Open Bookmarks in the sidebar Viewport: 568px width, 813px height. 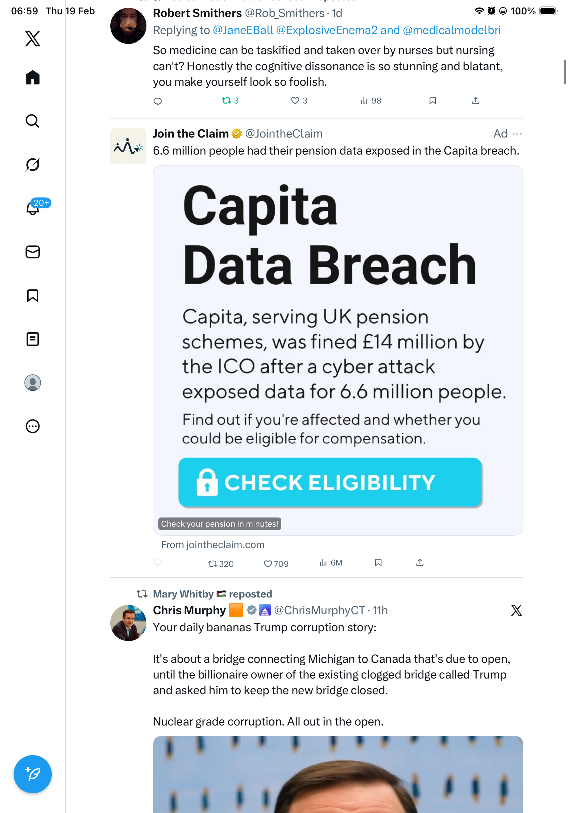33,296
